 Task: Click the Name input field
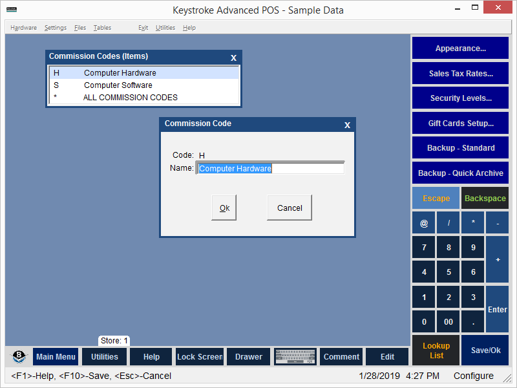coord(270,168)
